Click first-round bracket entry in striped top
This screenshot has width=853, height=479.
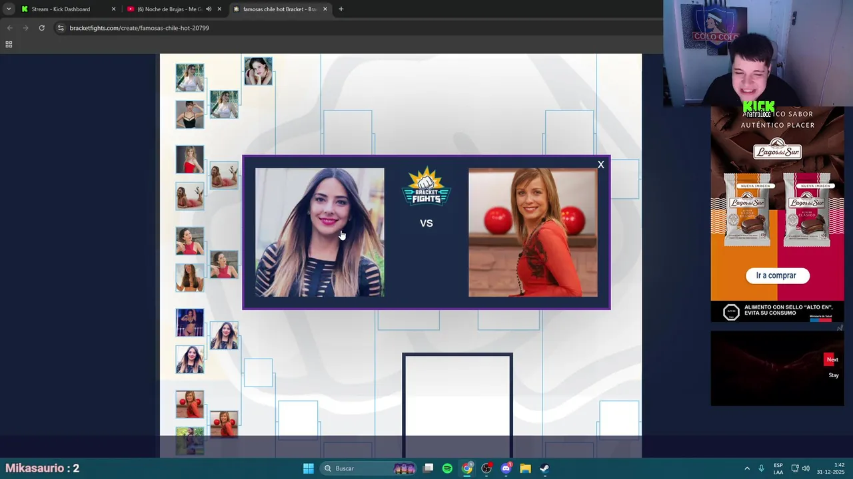[190, 359]
